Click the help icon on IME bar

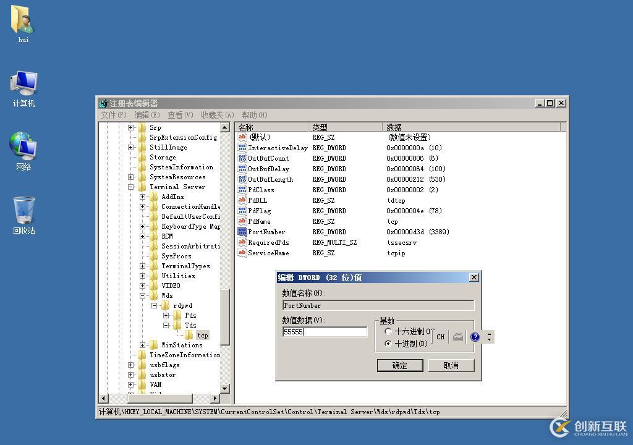point(475,337)
